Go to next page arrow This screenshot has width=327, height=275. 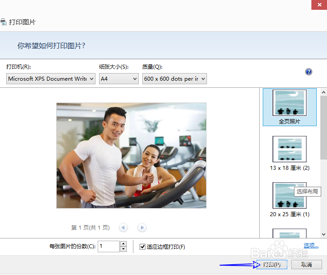coord(142,227)
